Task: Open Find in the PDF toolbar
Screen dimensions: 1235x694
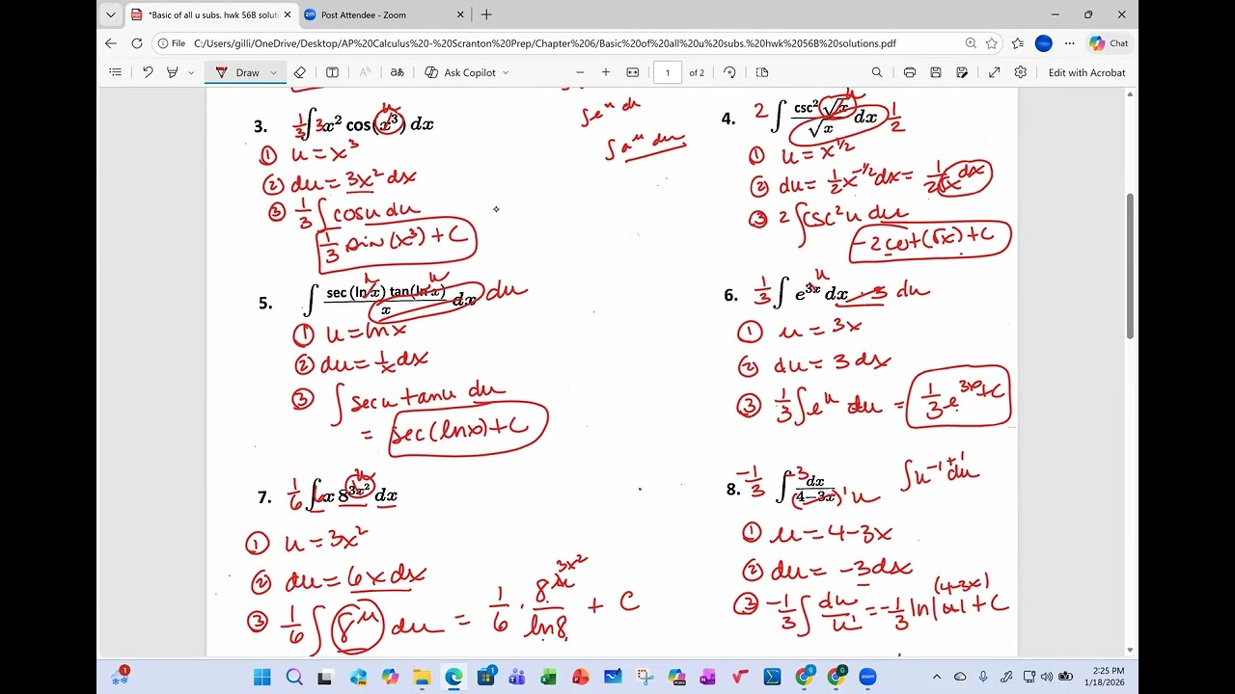Action: [877, 72]
